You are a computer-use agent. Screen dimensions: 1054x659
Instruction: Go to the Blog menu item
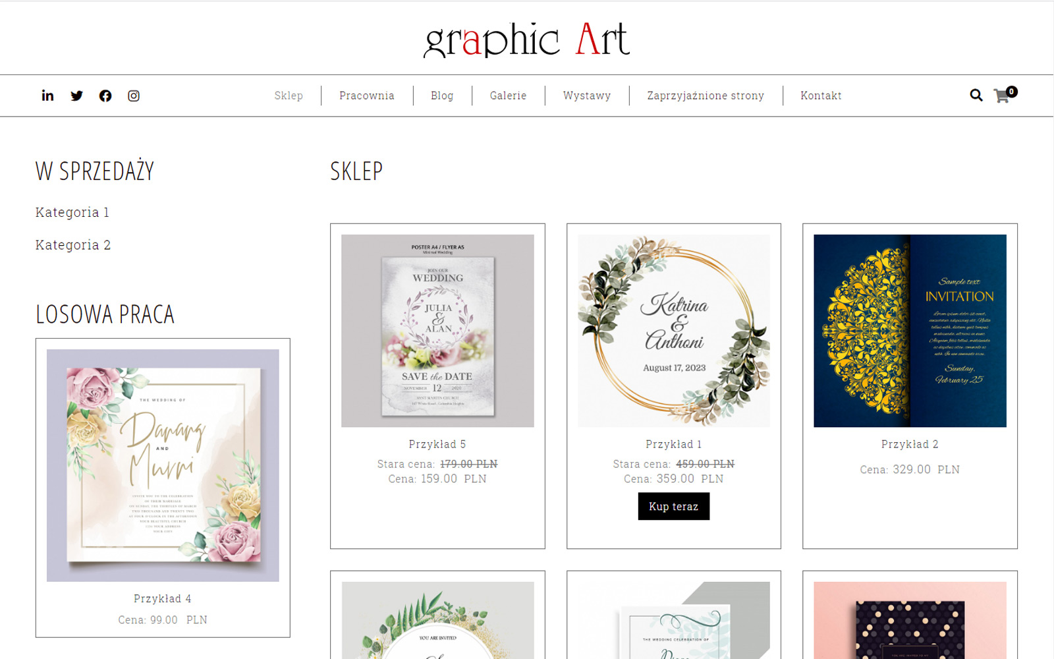pos(442,96)
